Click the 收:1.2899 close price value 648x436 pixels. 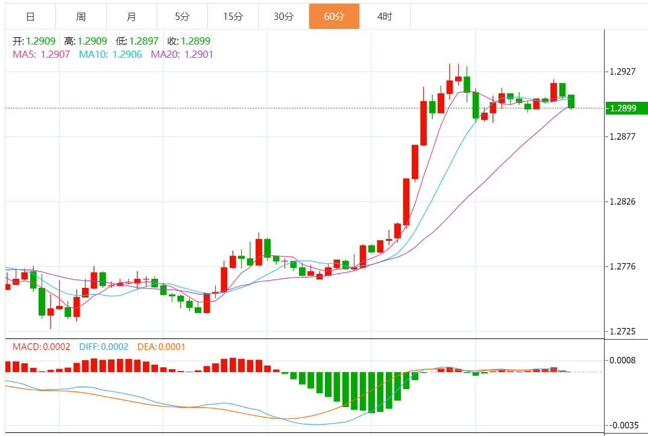(189, 42)
